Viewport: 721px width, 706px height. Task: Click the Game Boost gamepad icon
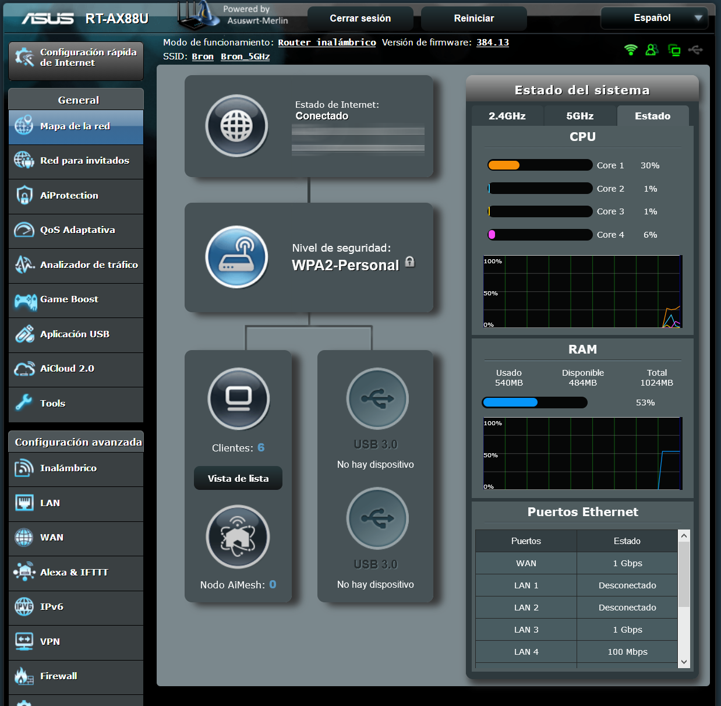pyautogui.click(x=26, y=301)
